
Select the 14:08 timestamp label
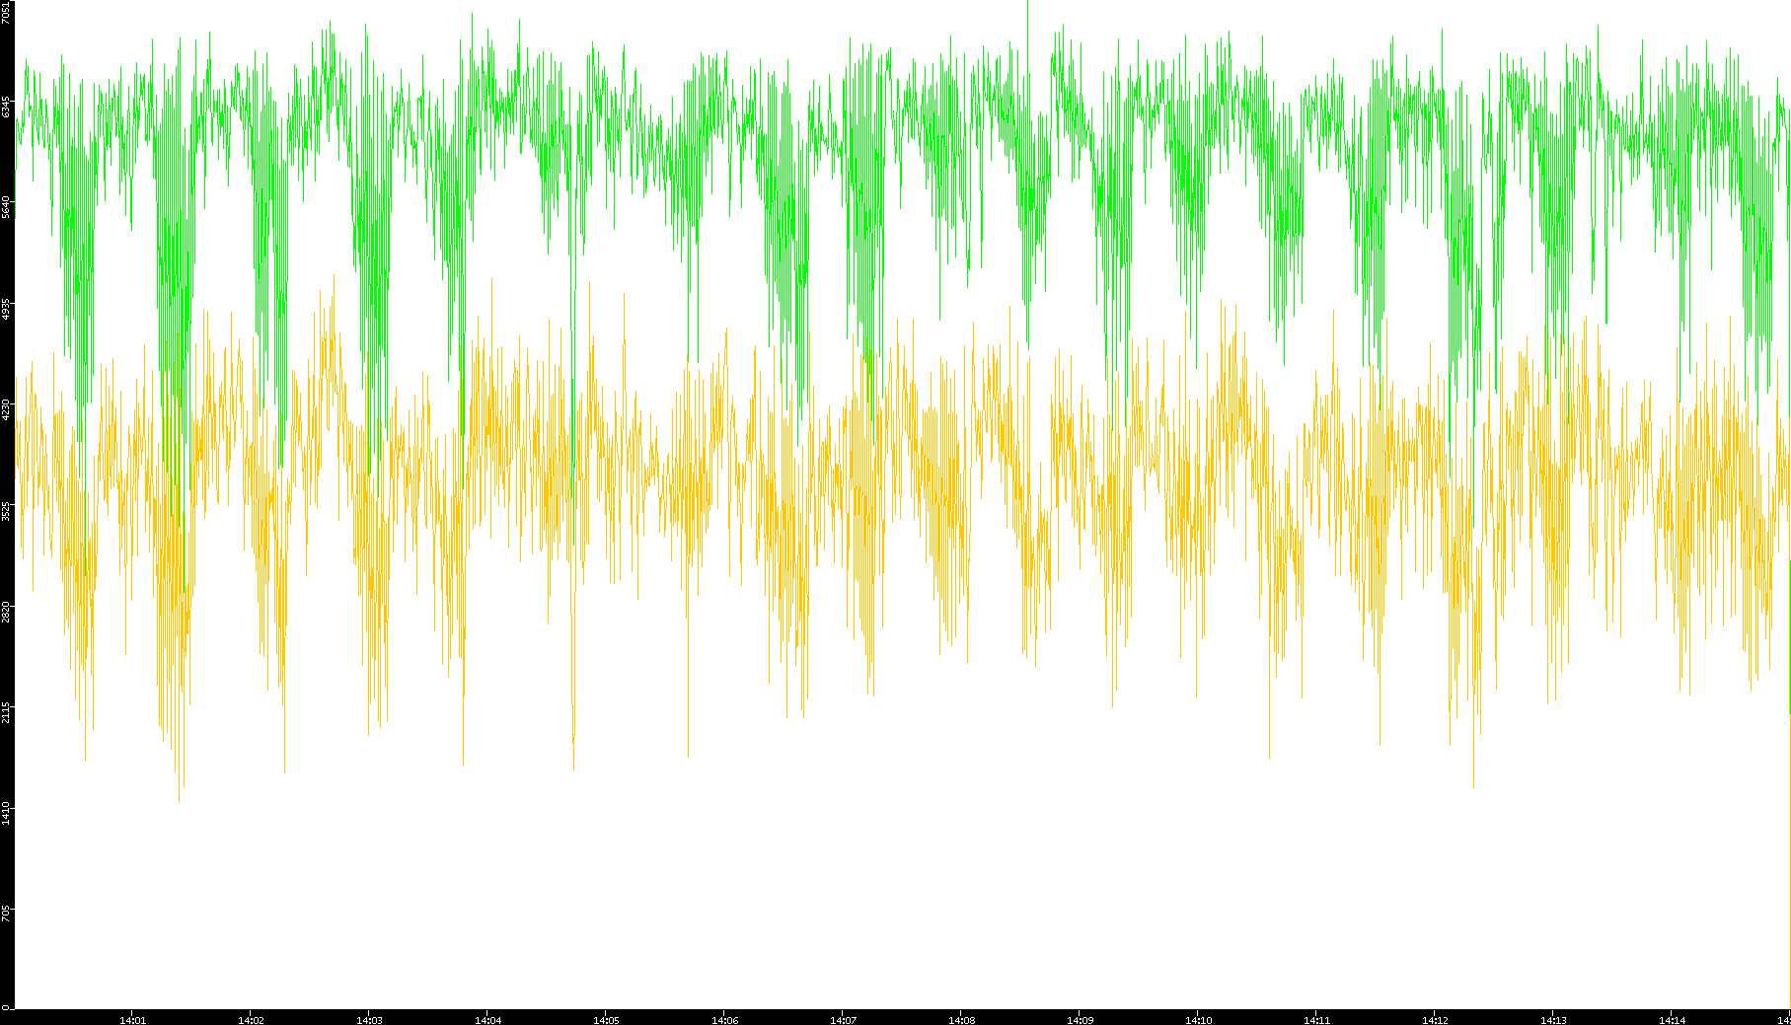point(961,1020)
